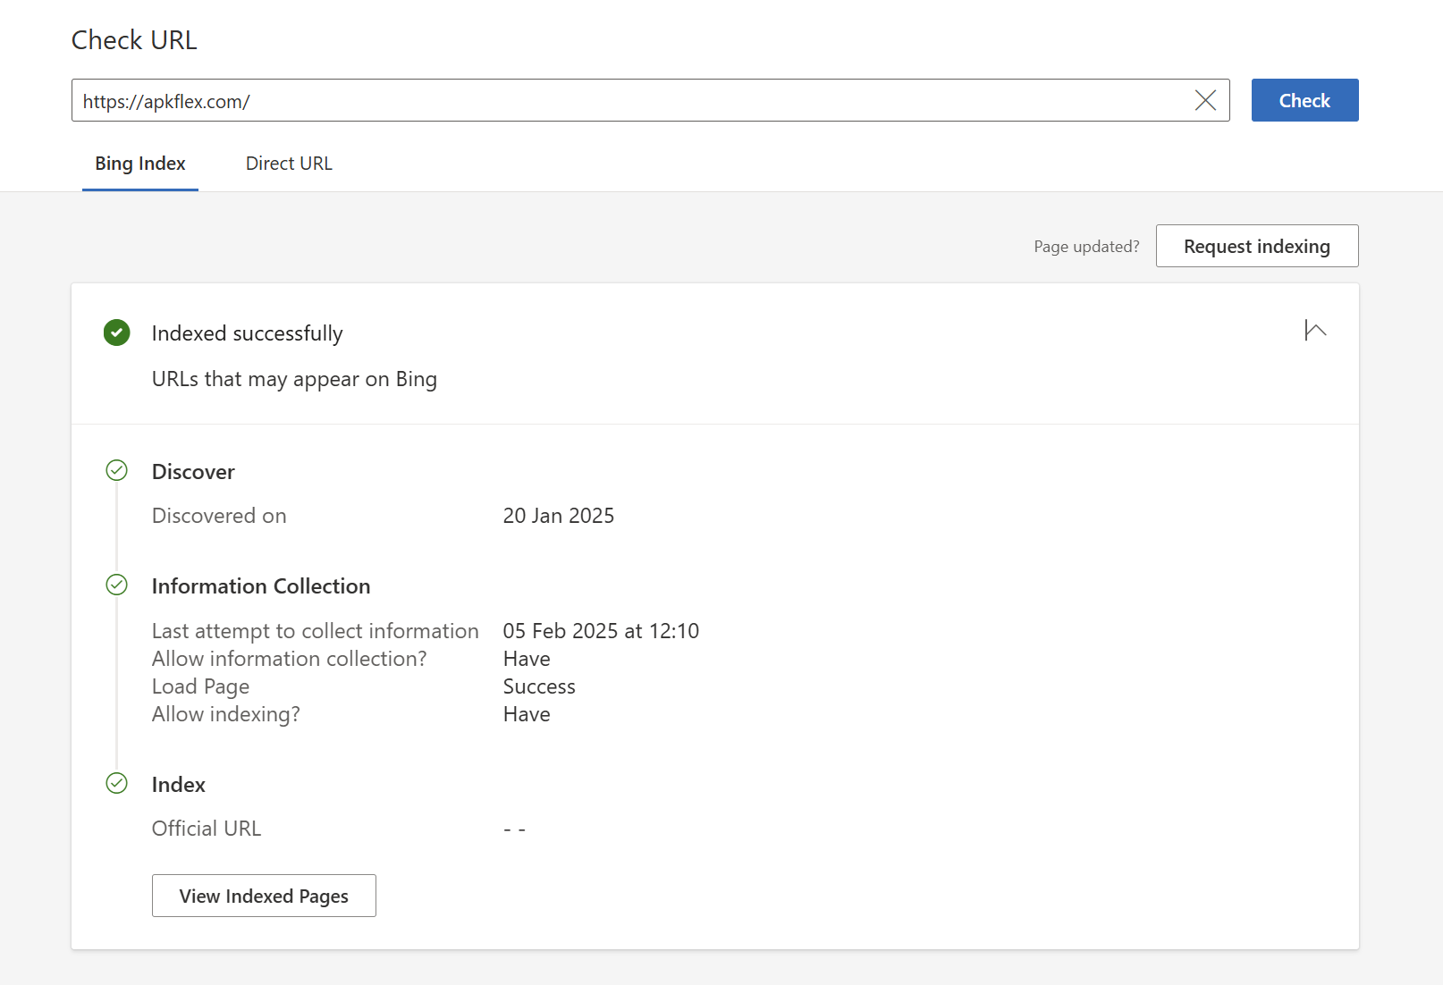Click the 'Allow indexing?' label
1443x985 pixels.
226,714
